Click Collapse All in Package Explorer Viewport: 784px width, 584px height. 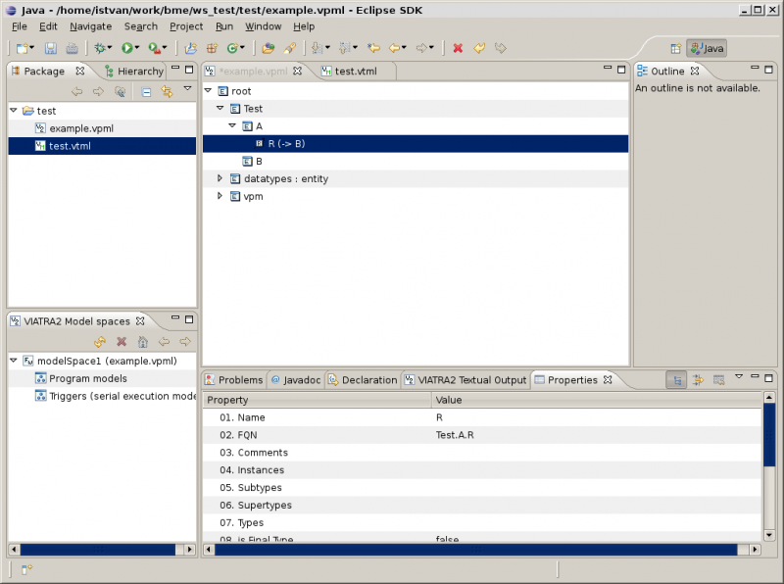[x=146, y=91]
